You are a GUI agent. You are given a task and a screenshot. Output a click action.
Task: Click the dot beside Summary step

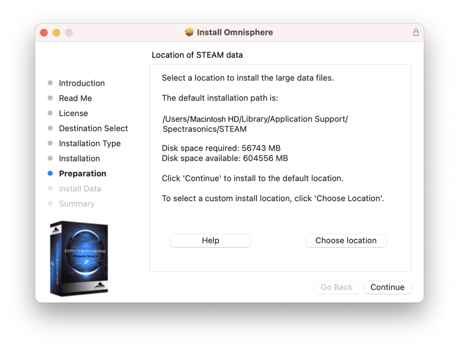pyautogui.click(x=50, y=203)
